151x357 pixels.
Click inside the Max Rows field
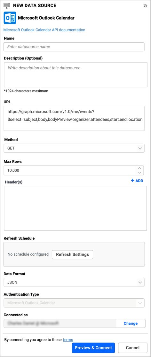click(70, 170)
